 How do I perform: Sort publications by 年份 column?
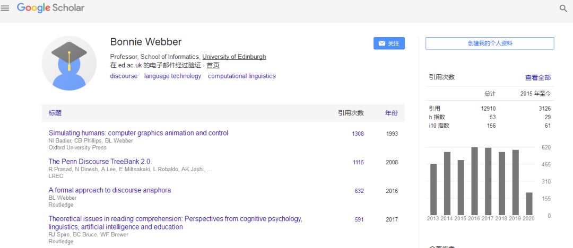click(391, 113)
